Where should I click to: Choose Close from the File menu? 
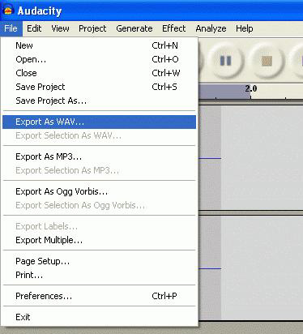tap(100, 73)
